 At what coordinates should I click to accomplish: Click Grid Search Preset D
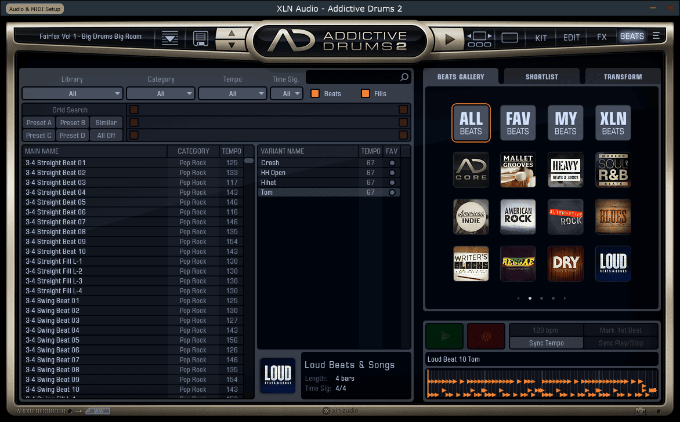[x=73, y=136]
